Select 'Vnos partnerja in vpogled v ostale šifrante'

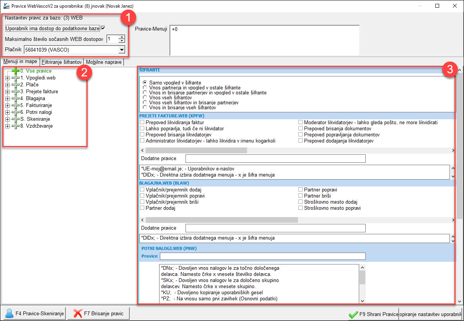(x=145, y=88)
